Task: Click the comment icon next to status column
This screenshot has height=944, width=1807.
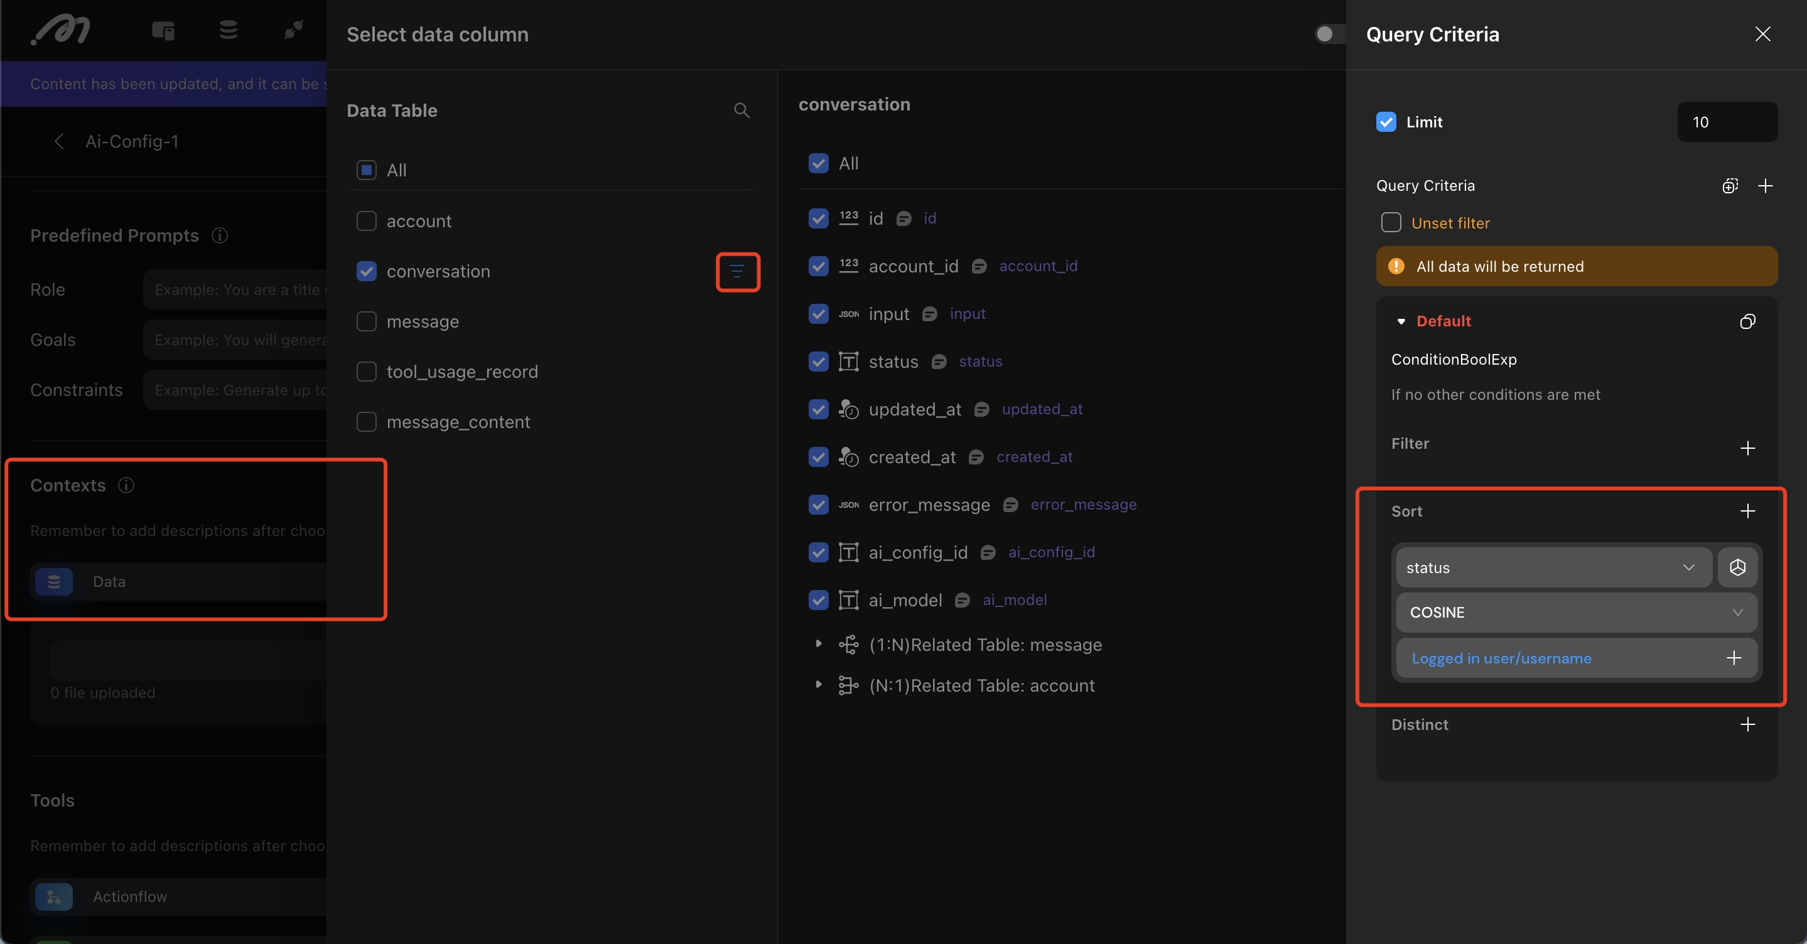Action: [x=939, y=361]
